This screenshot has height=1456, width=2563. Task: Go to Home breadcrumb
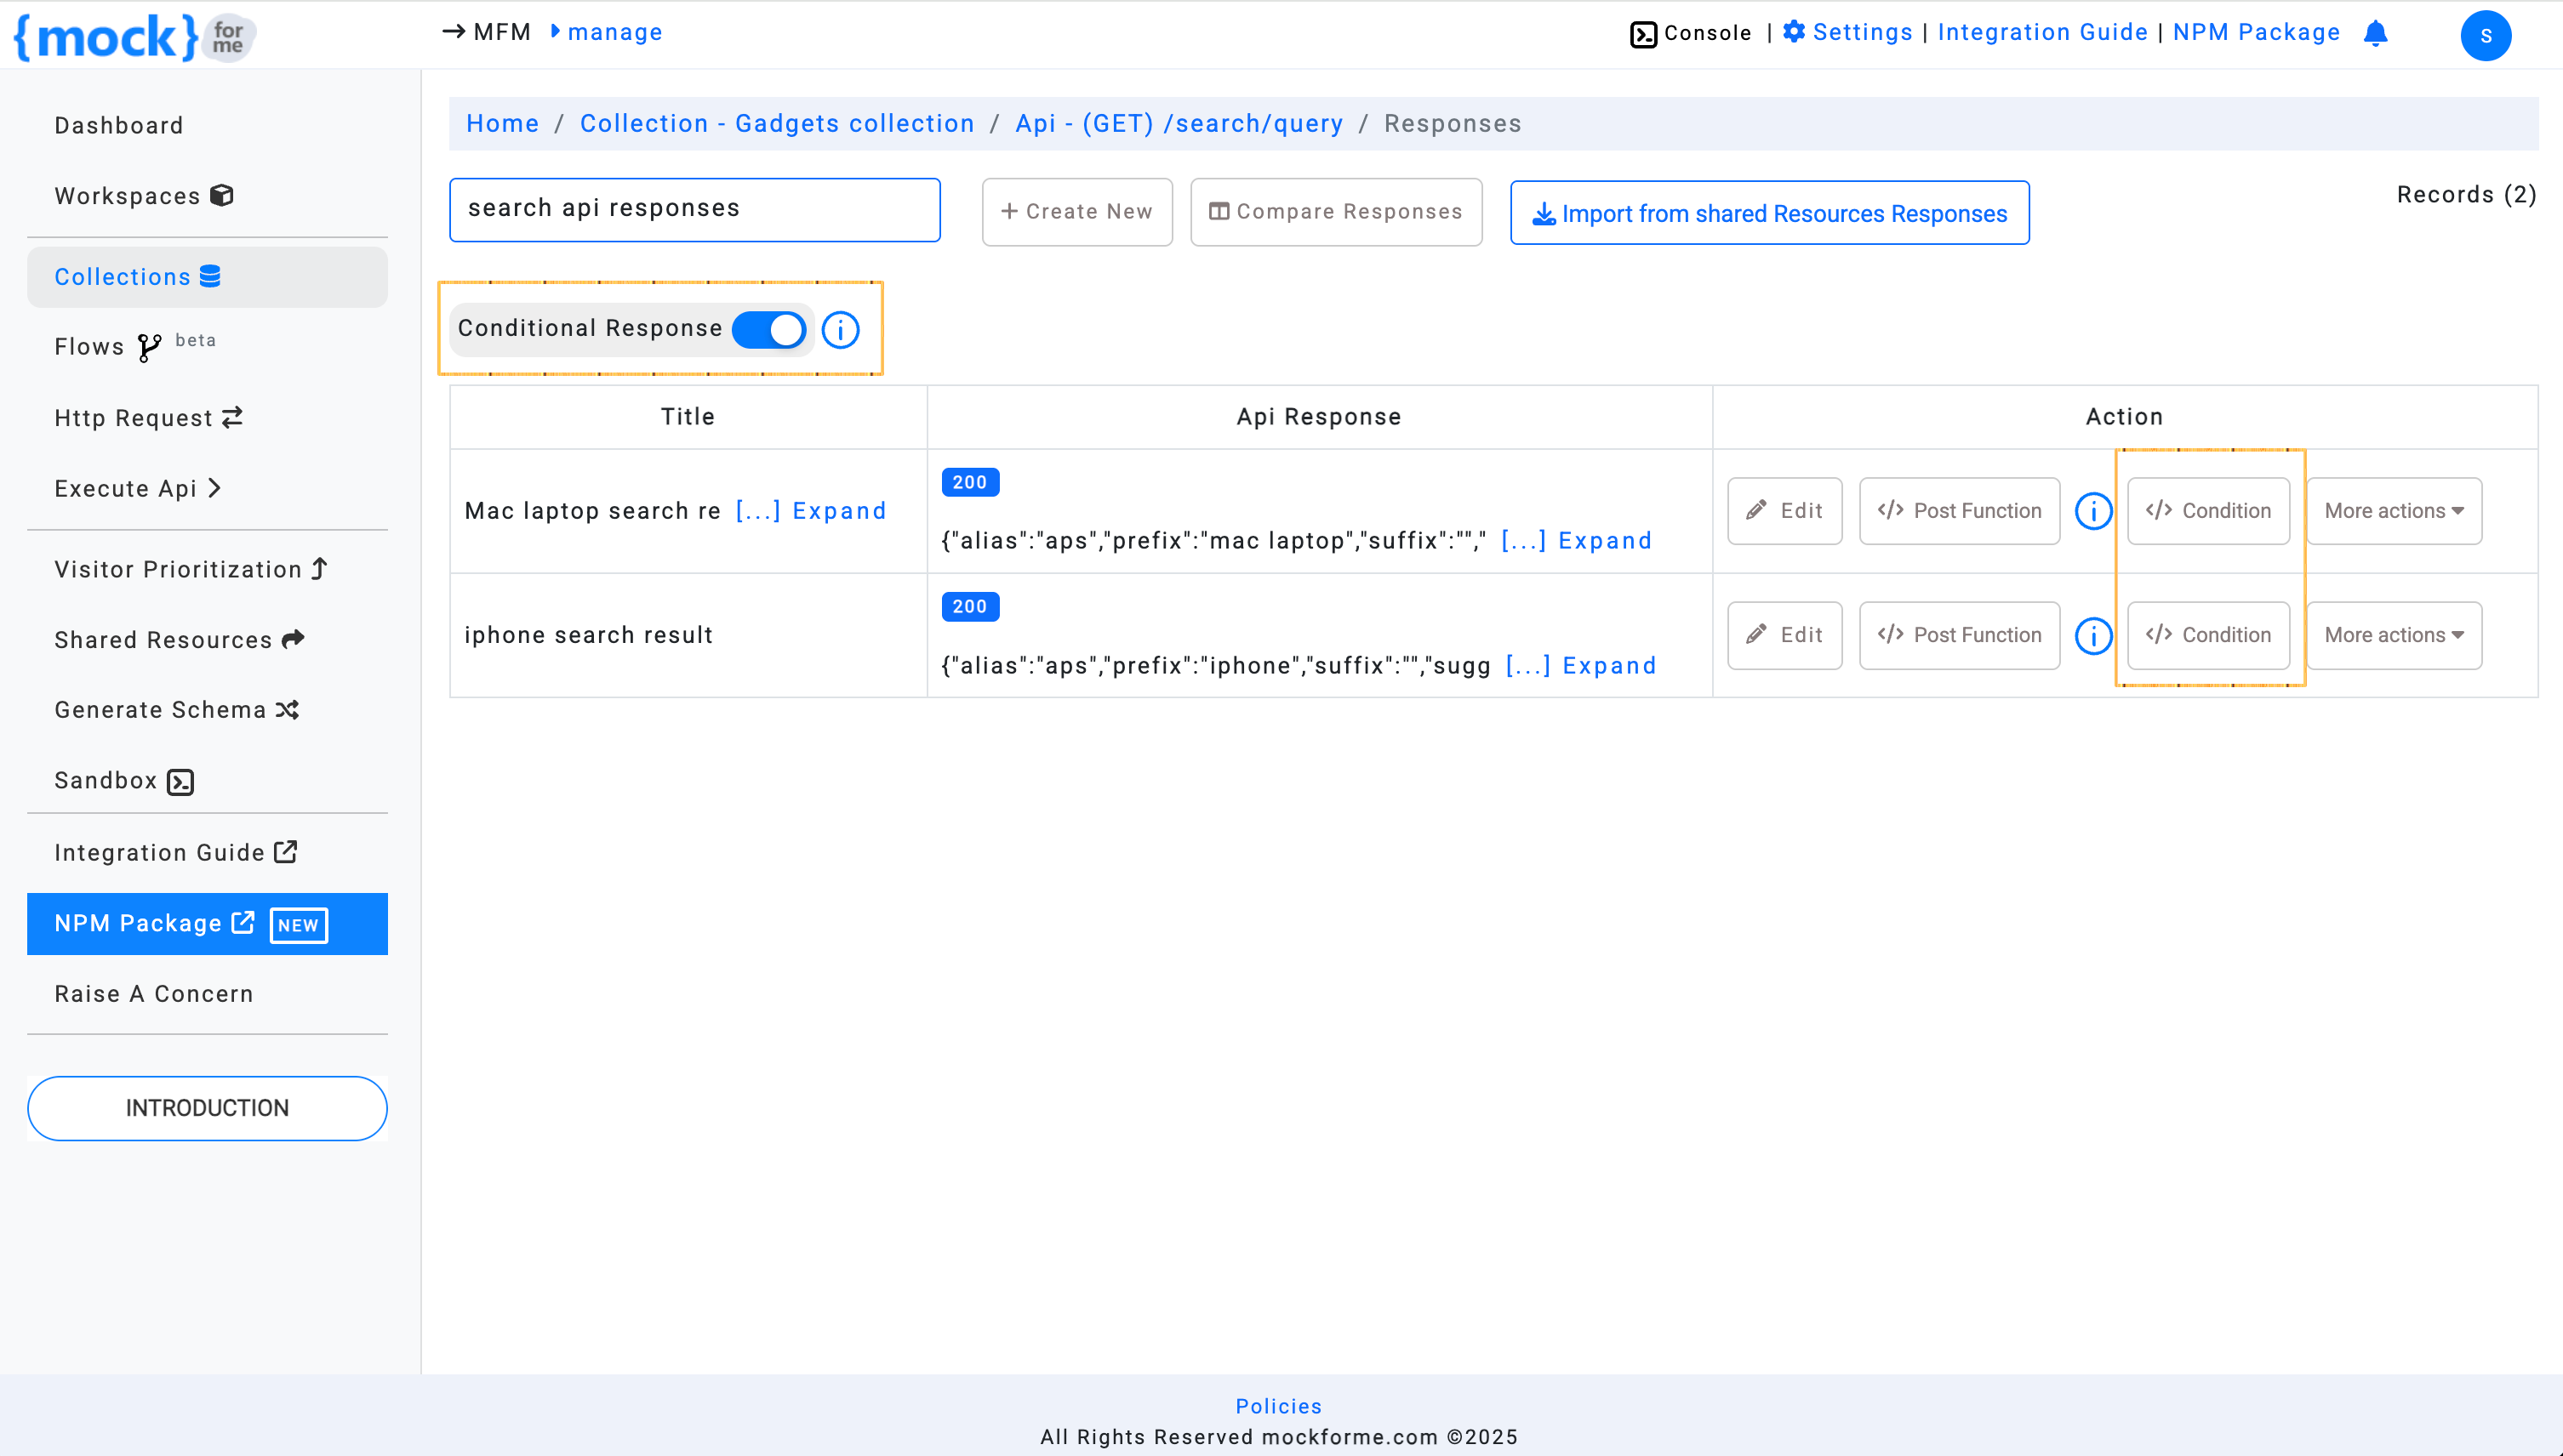click(x=502, y=124)
